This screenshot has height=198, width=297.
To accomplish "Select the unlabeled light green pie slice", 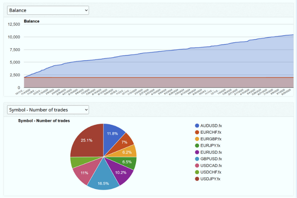I will [76, 162].
